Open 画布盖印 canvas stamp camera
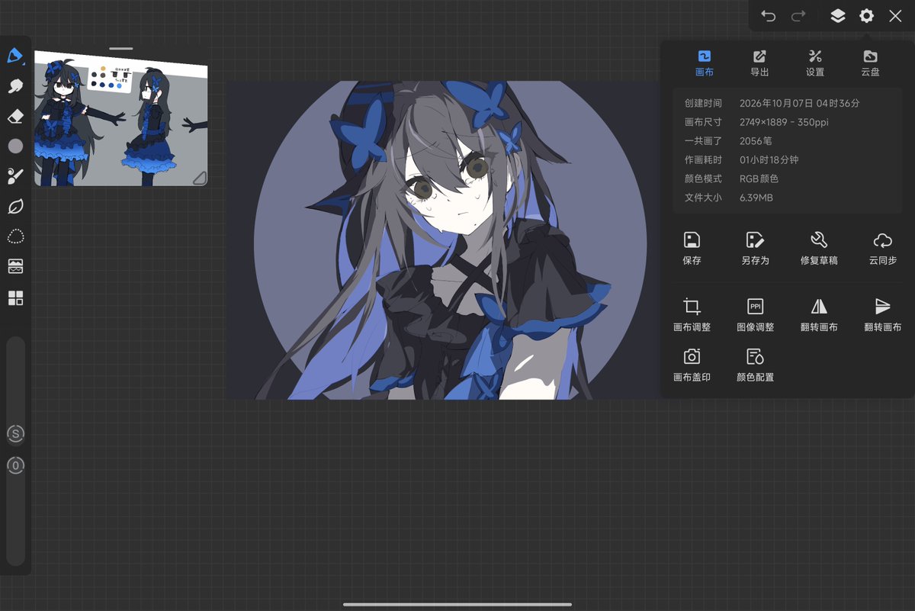Screen dimensions: 915x611 [x=692, y=365]
